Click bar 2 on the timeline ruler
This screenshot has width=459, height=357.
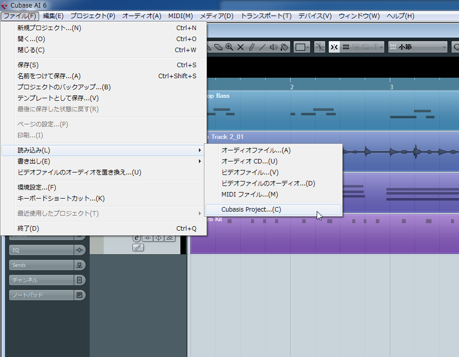pyautogui.click(x=292, y=87)
